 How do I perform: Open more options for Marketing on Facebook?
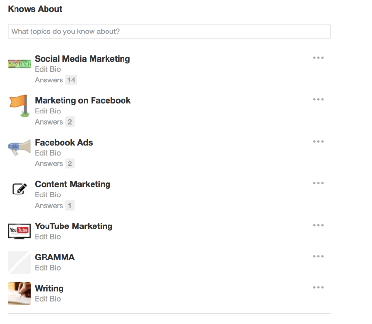click(x=318, y=99)
